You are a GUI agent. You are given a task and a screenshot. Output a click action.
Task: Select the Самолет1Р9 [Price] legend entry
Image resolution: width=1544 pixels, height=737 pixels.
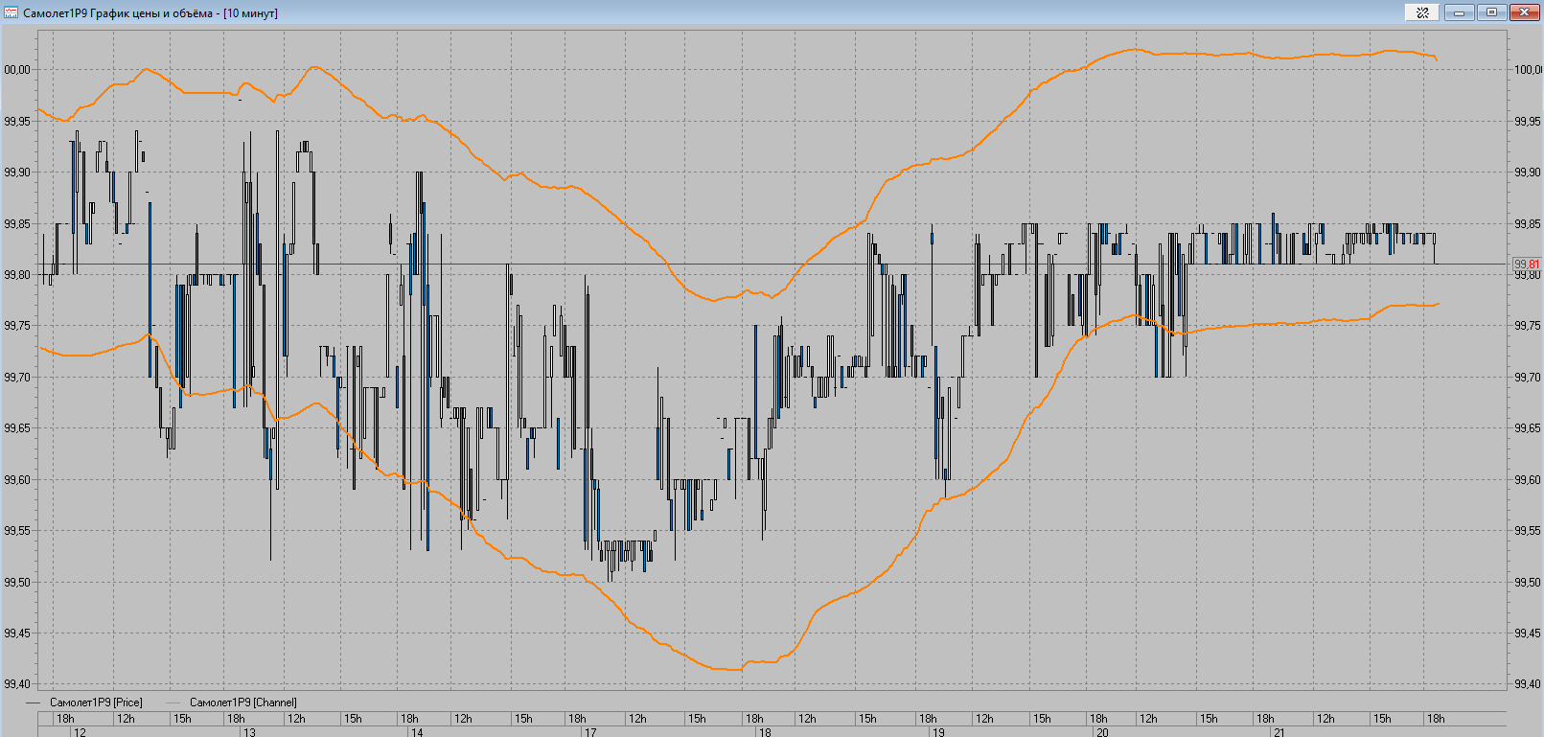pyautogui.click(x=96, y=702)
